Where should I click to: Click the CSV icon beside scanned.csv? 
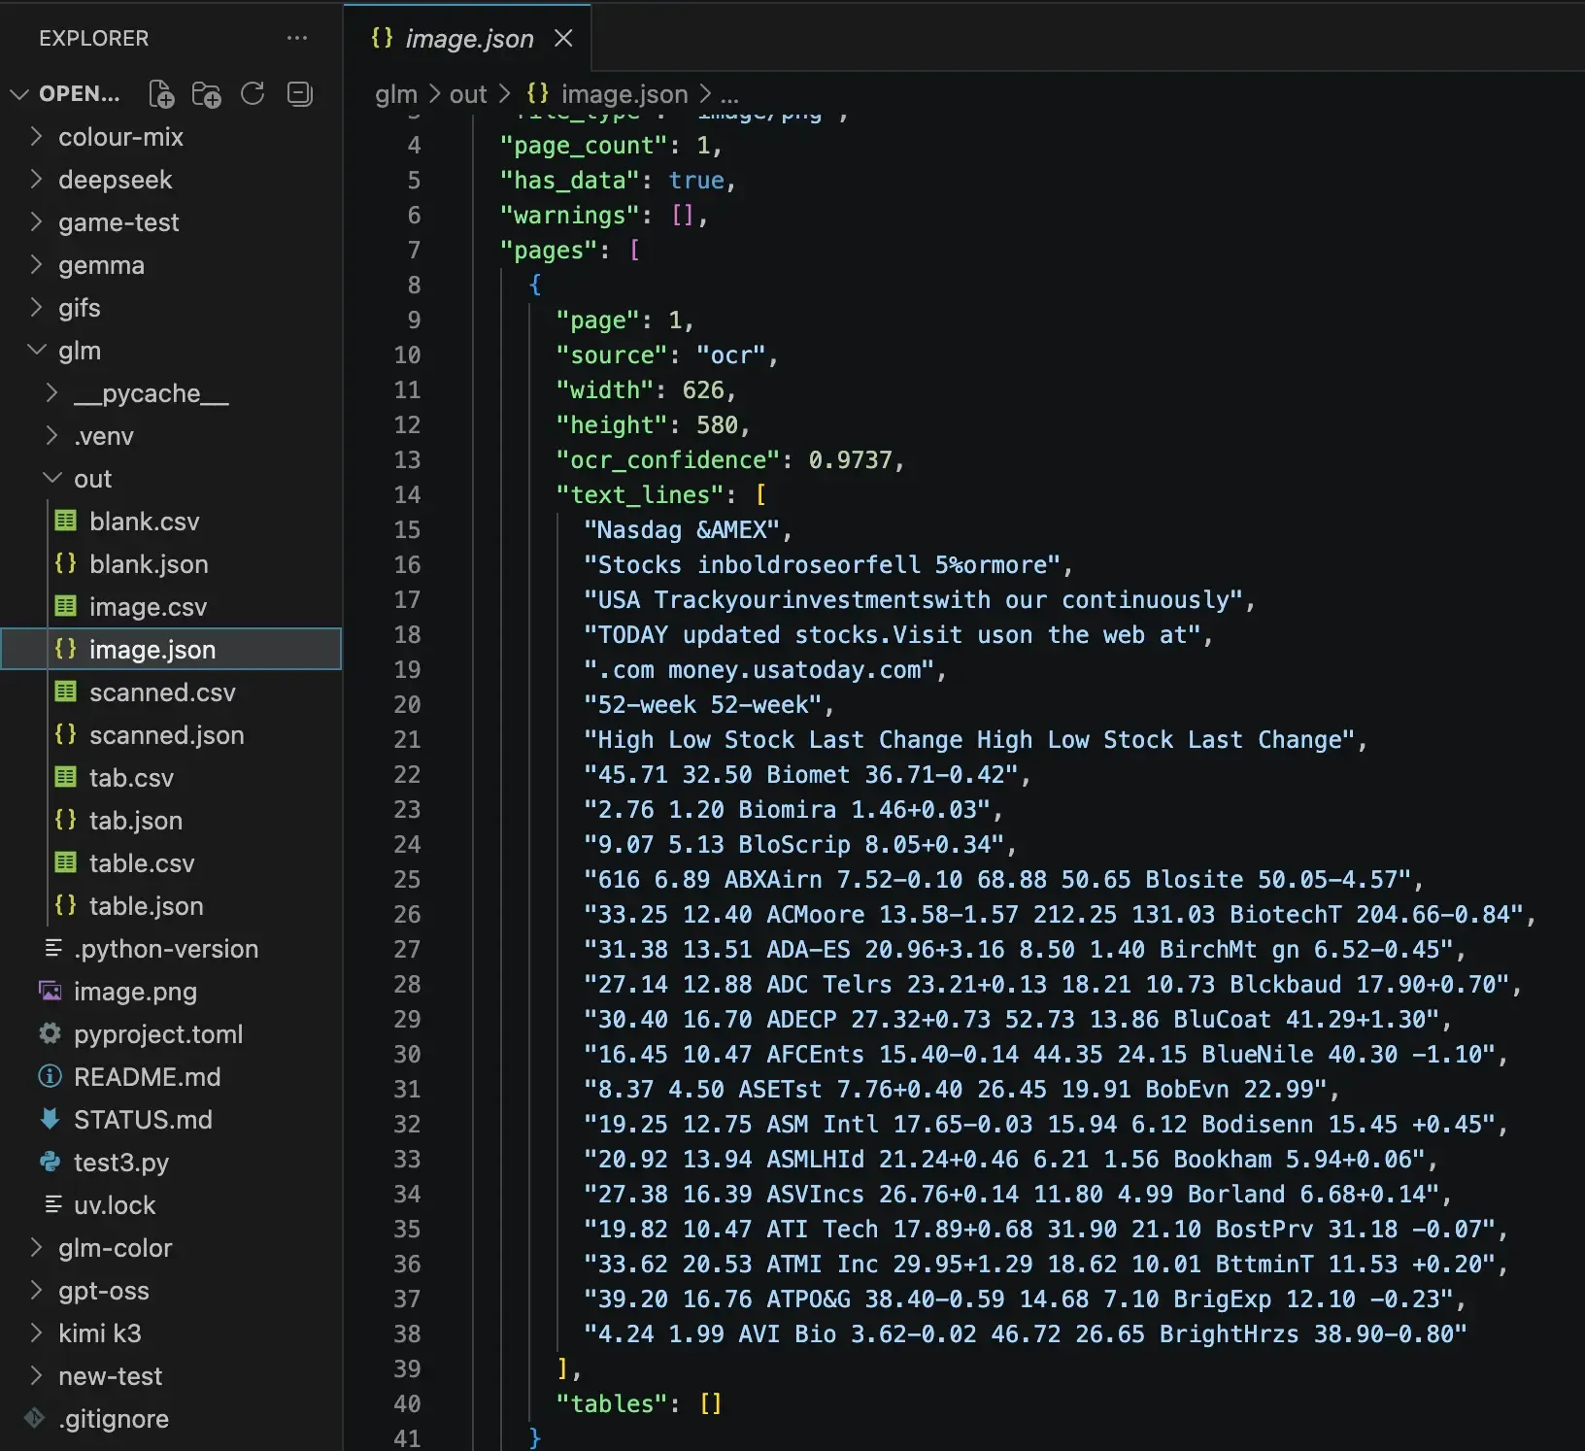coord(66,692)
